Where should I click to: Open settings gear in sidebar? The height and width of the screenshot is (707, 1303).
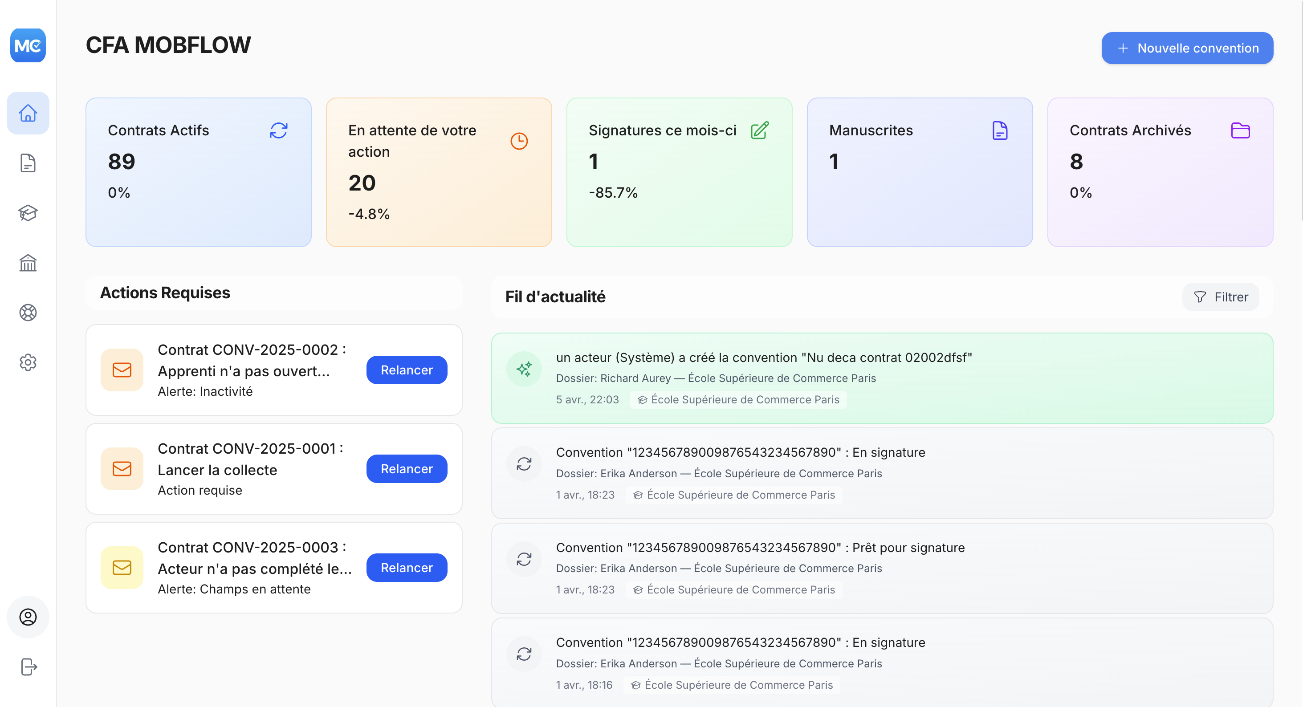pyautogui.click(x=28, y=362)
